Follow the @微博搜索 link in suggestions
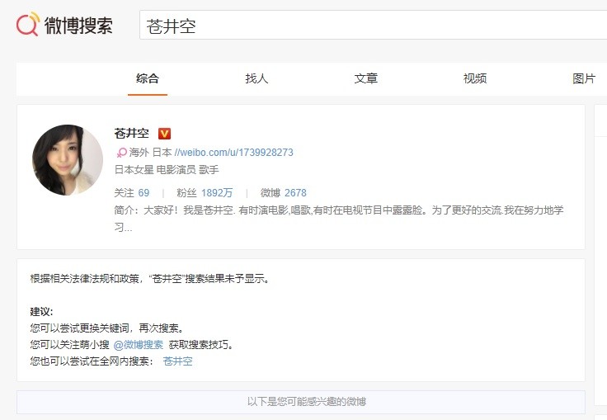The height and width of the screenshot is (420, 607). [138, 345]
